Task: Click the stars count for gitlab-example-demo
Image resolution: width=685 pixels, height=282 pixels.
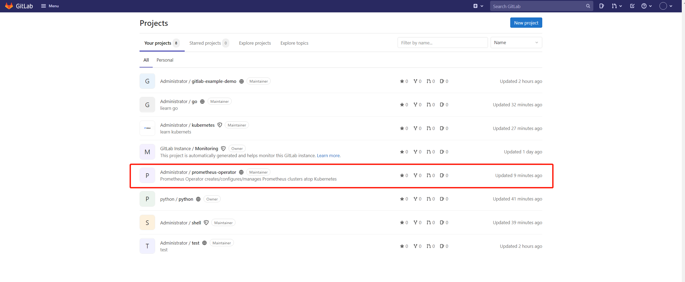Action: click(x=404, y=81)
